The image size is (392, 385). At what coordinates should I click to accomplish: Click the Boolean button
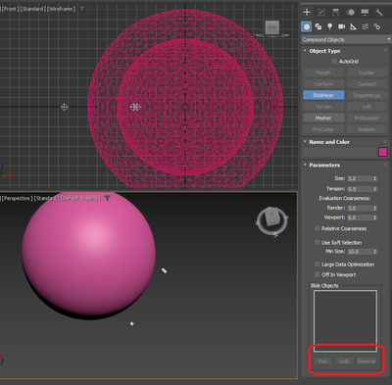(x=367, y=129)
